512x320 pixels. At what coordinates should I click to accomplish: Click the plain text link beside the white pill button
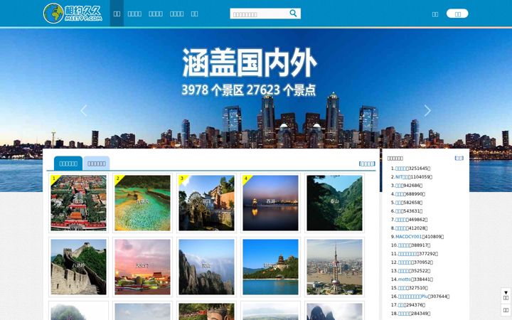click(x=435, y=14)
